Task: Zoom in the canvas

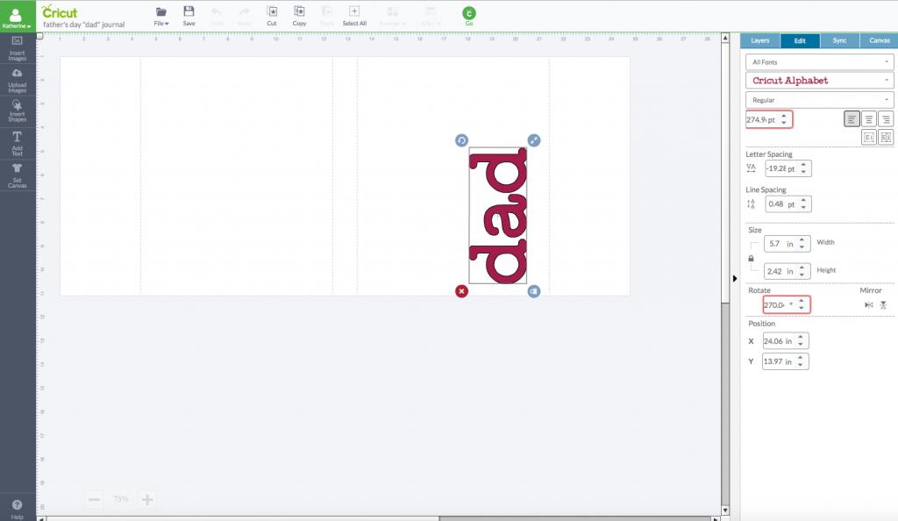Action: [x=147, y=500]
